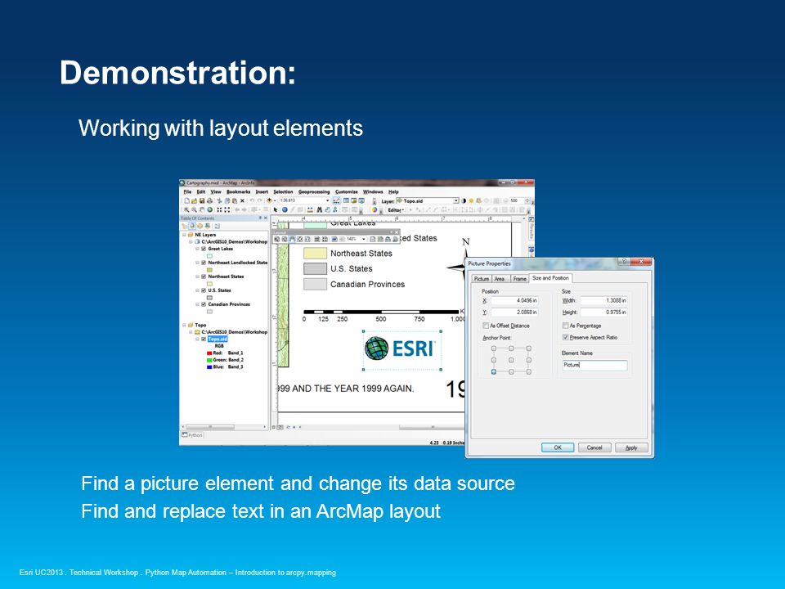
Task: Toggle the Canadian Provinces layer checkbox
Action: (x=204, y=304)
